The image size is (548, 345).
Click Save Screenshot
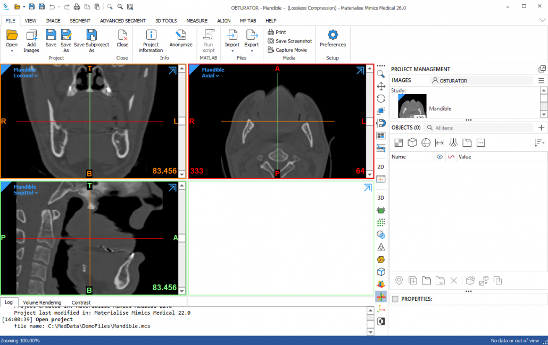pos(290,41)
